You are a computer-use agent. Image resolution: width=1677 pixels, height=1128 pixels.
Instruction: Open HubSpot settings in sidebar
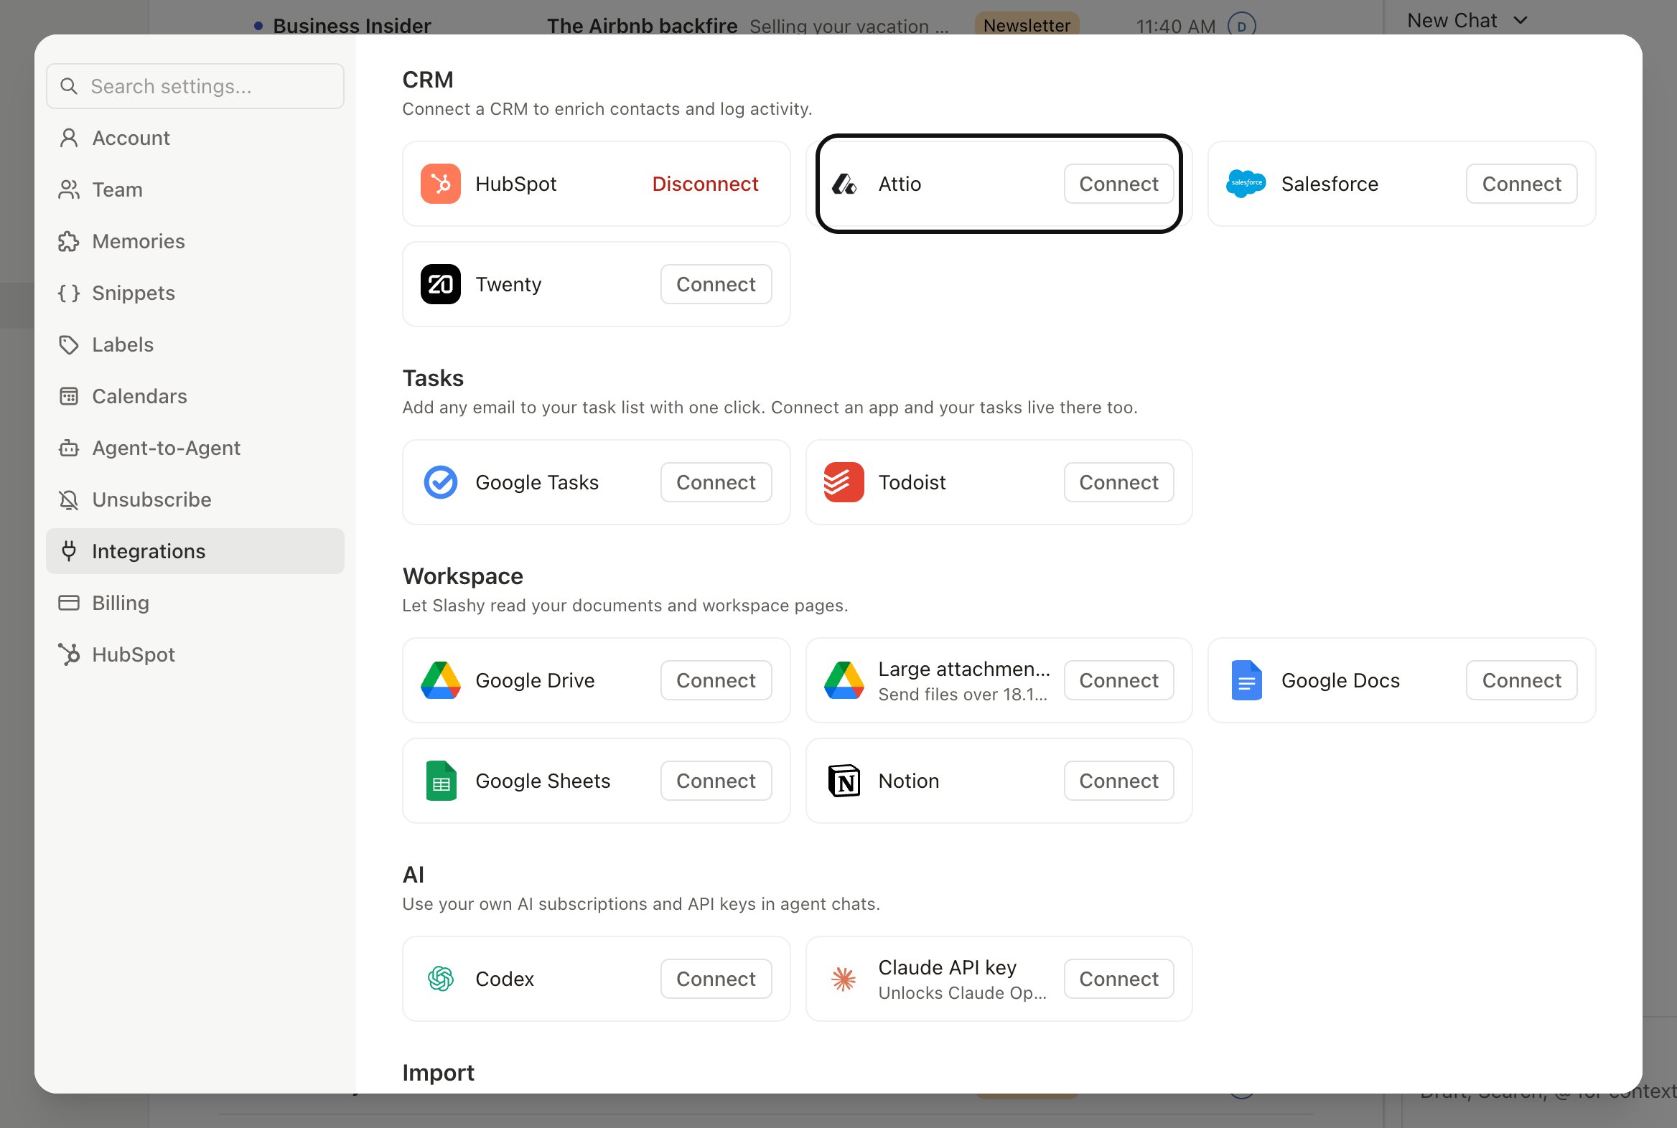point(195,655)
